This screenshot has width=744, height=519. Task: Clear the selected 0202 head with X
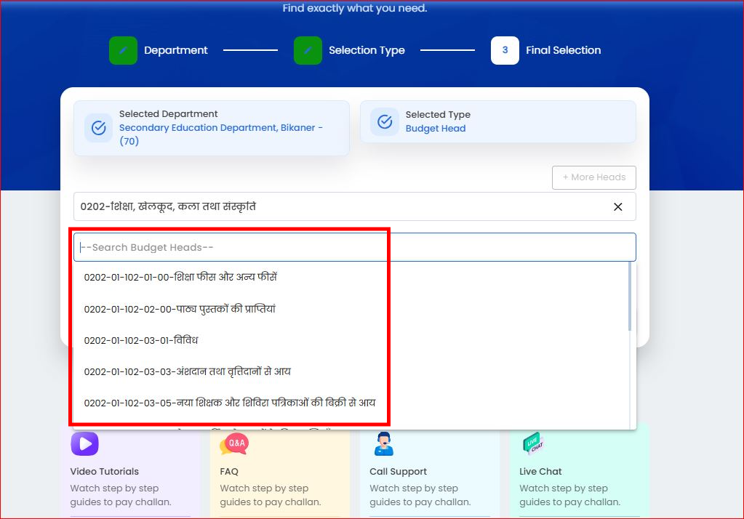pos(617,207)
